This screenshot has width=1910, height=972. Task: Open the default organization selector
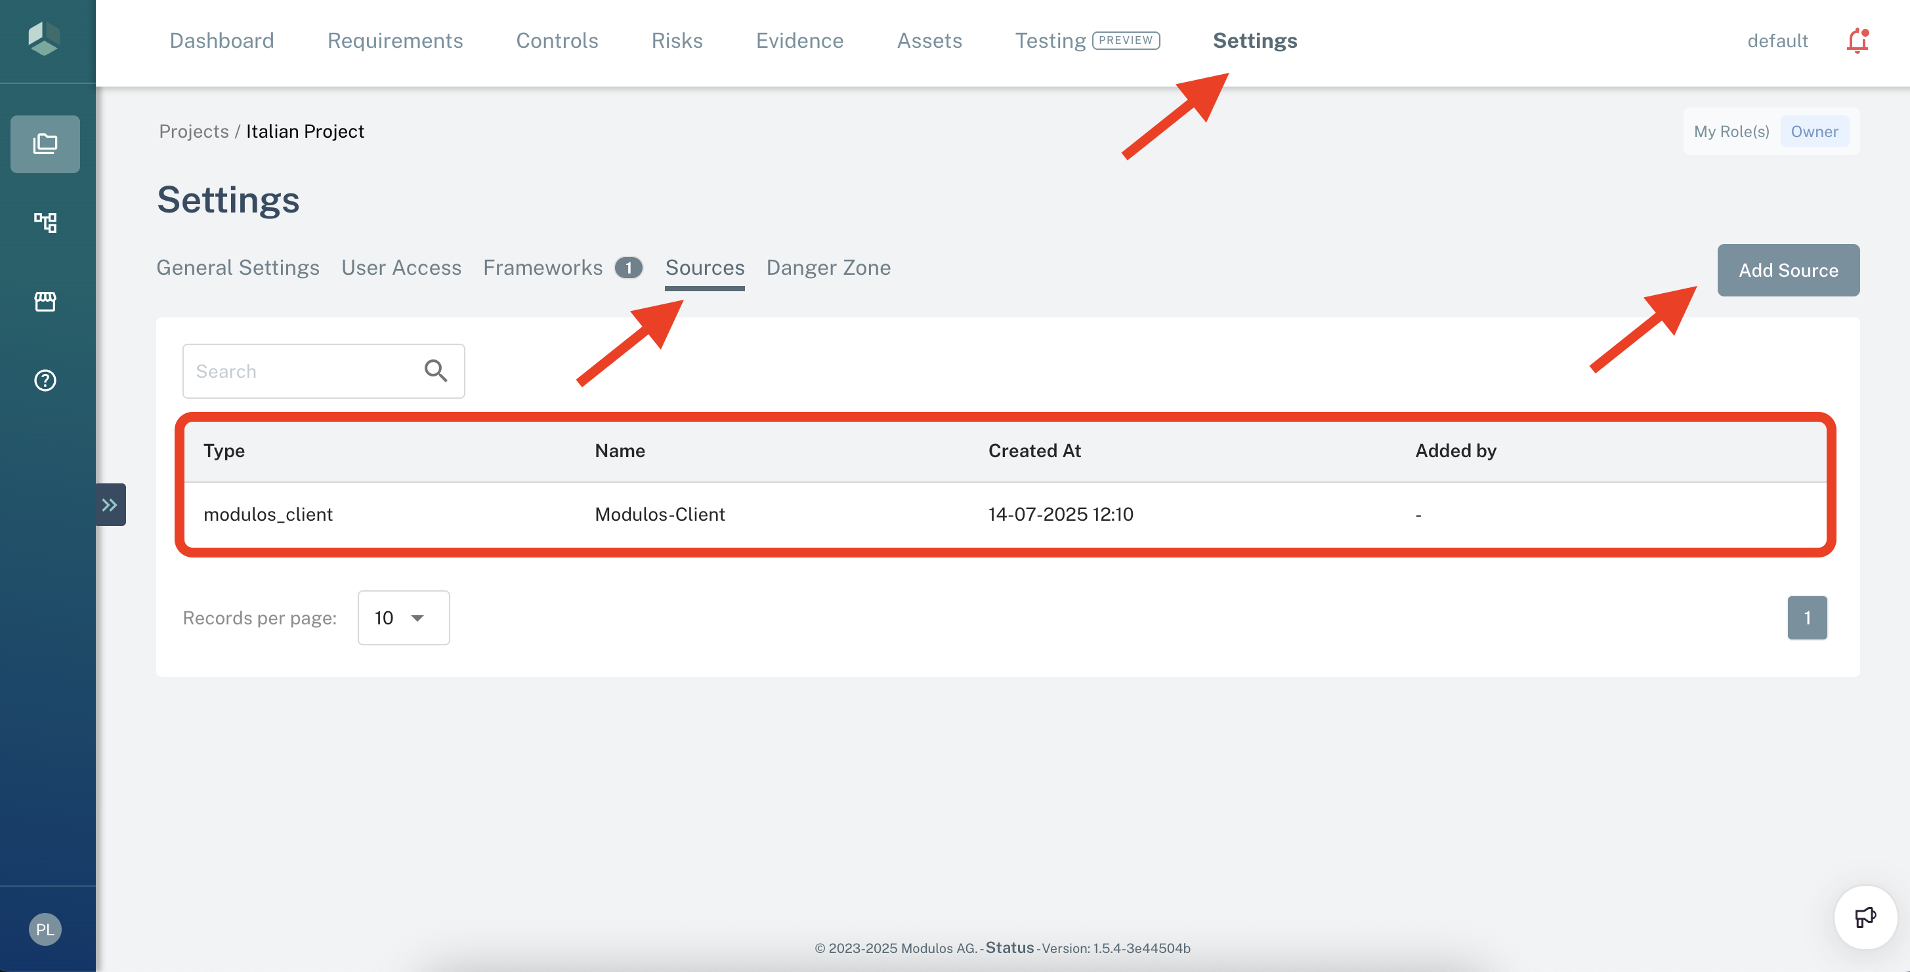click(1777, 41)
